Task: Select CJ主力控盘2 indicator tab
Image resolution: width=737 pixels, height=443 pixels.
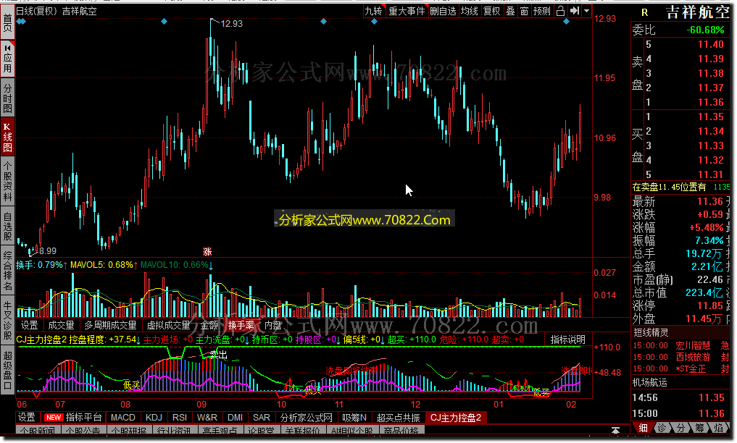Action: (456, 417)
